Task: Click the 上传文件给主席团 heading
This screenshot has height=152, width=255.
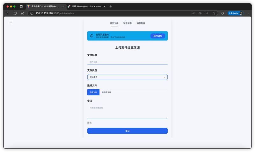Action: point(127,47)
